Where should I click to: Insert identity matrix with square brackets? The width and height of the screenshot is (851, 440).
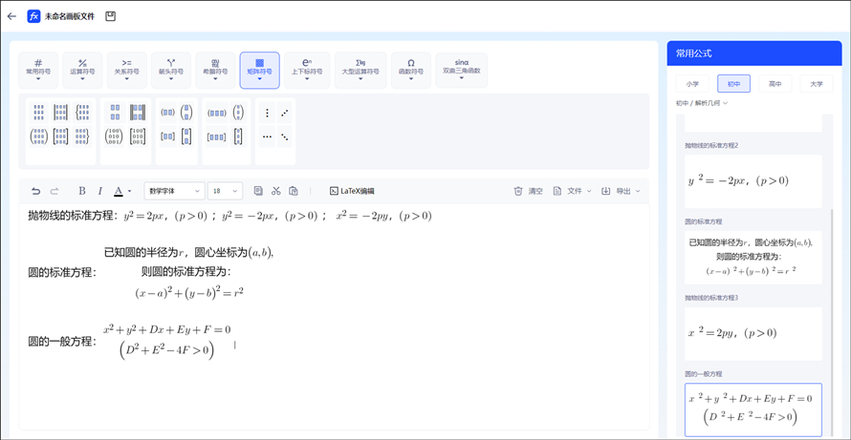pos(138,136)
